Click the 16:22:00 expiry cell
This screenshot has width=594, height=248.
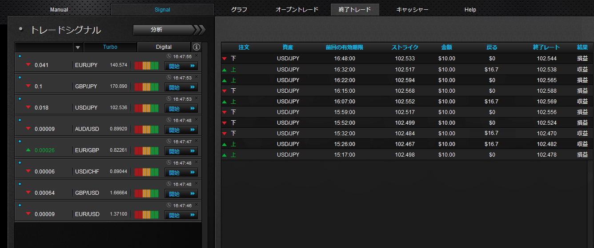345,80
